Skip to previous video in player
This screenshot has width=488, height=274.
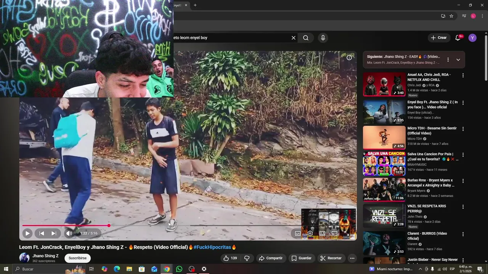point(42,233)
